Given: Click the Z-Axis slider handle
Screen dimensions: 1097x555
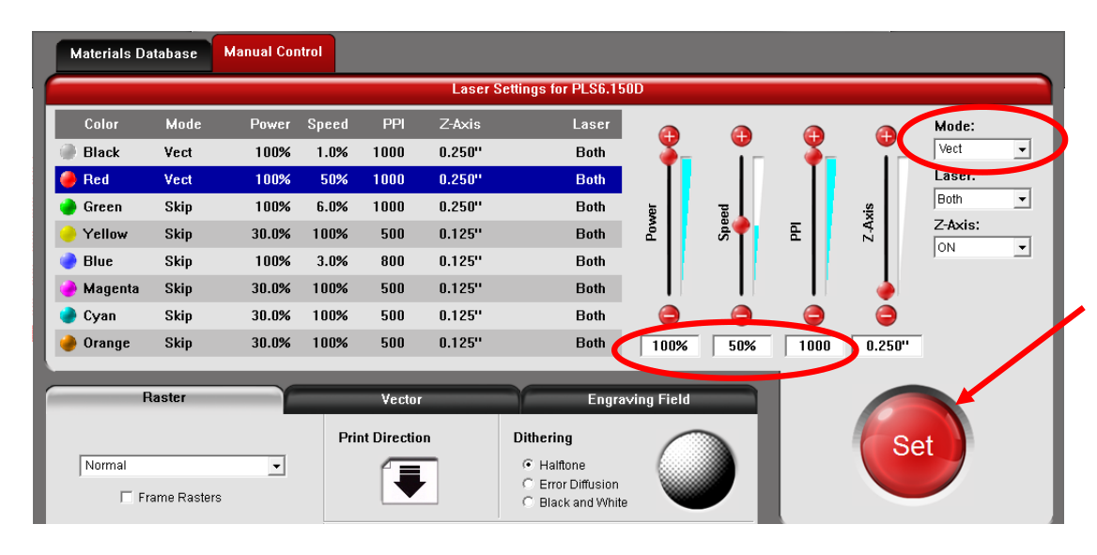Looking at the screenshot, I should point(887,290).
